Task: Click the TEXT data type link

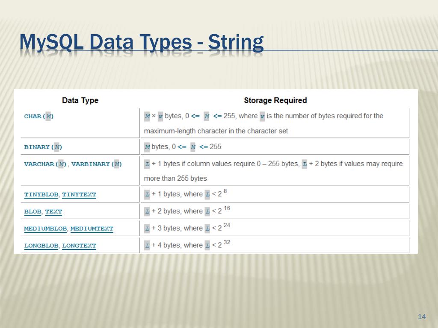Action: (x=53, y=211)
